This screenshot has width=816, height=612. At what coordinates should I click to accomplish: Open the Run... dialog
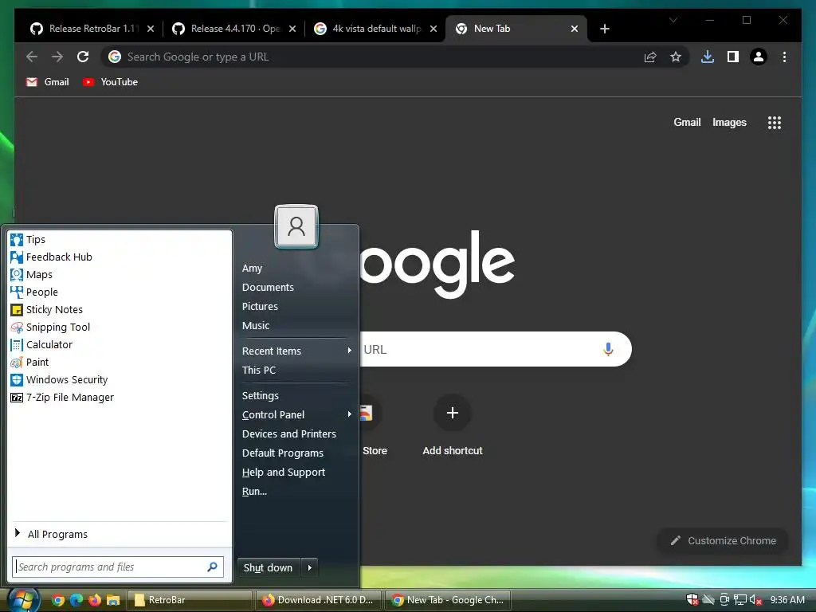254,491
